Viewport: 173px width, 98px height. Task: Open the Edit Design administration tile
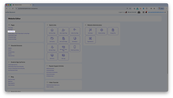pyautogui.click(x=90, y=31)
